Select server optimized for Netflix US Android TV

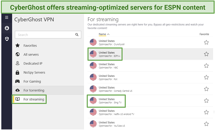pyautogui.click(x=150, y=112)
